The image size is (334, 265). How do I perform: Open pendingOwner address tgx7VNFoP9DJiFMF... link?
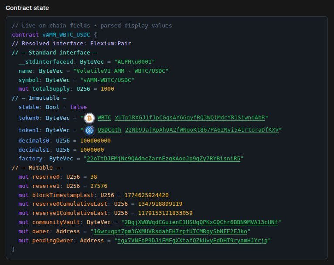(x=193, y=241)
